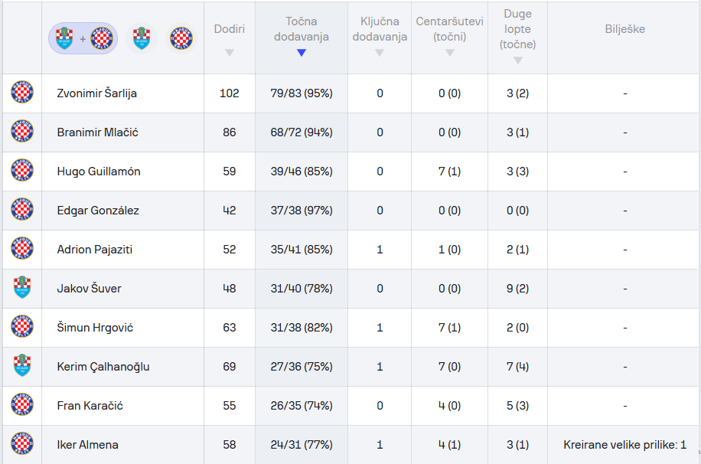
Task: Sort by Ključna dodavanja arrow
Action: [380, 53]
